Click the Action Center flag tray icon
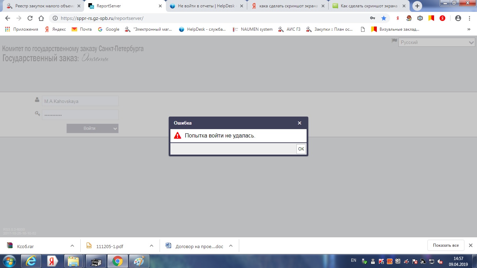 pos(415,261)
